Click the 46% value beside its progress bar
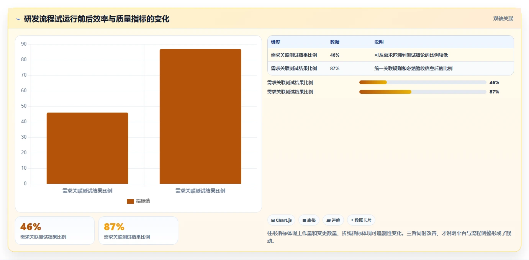529x260 pixels. [494, 82]
